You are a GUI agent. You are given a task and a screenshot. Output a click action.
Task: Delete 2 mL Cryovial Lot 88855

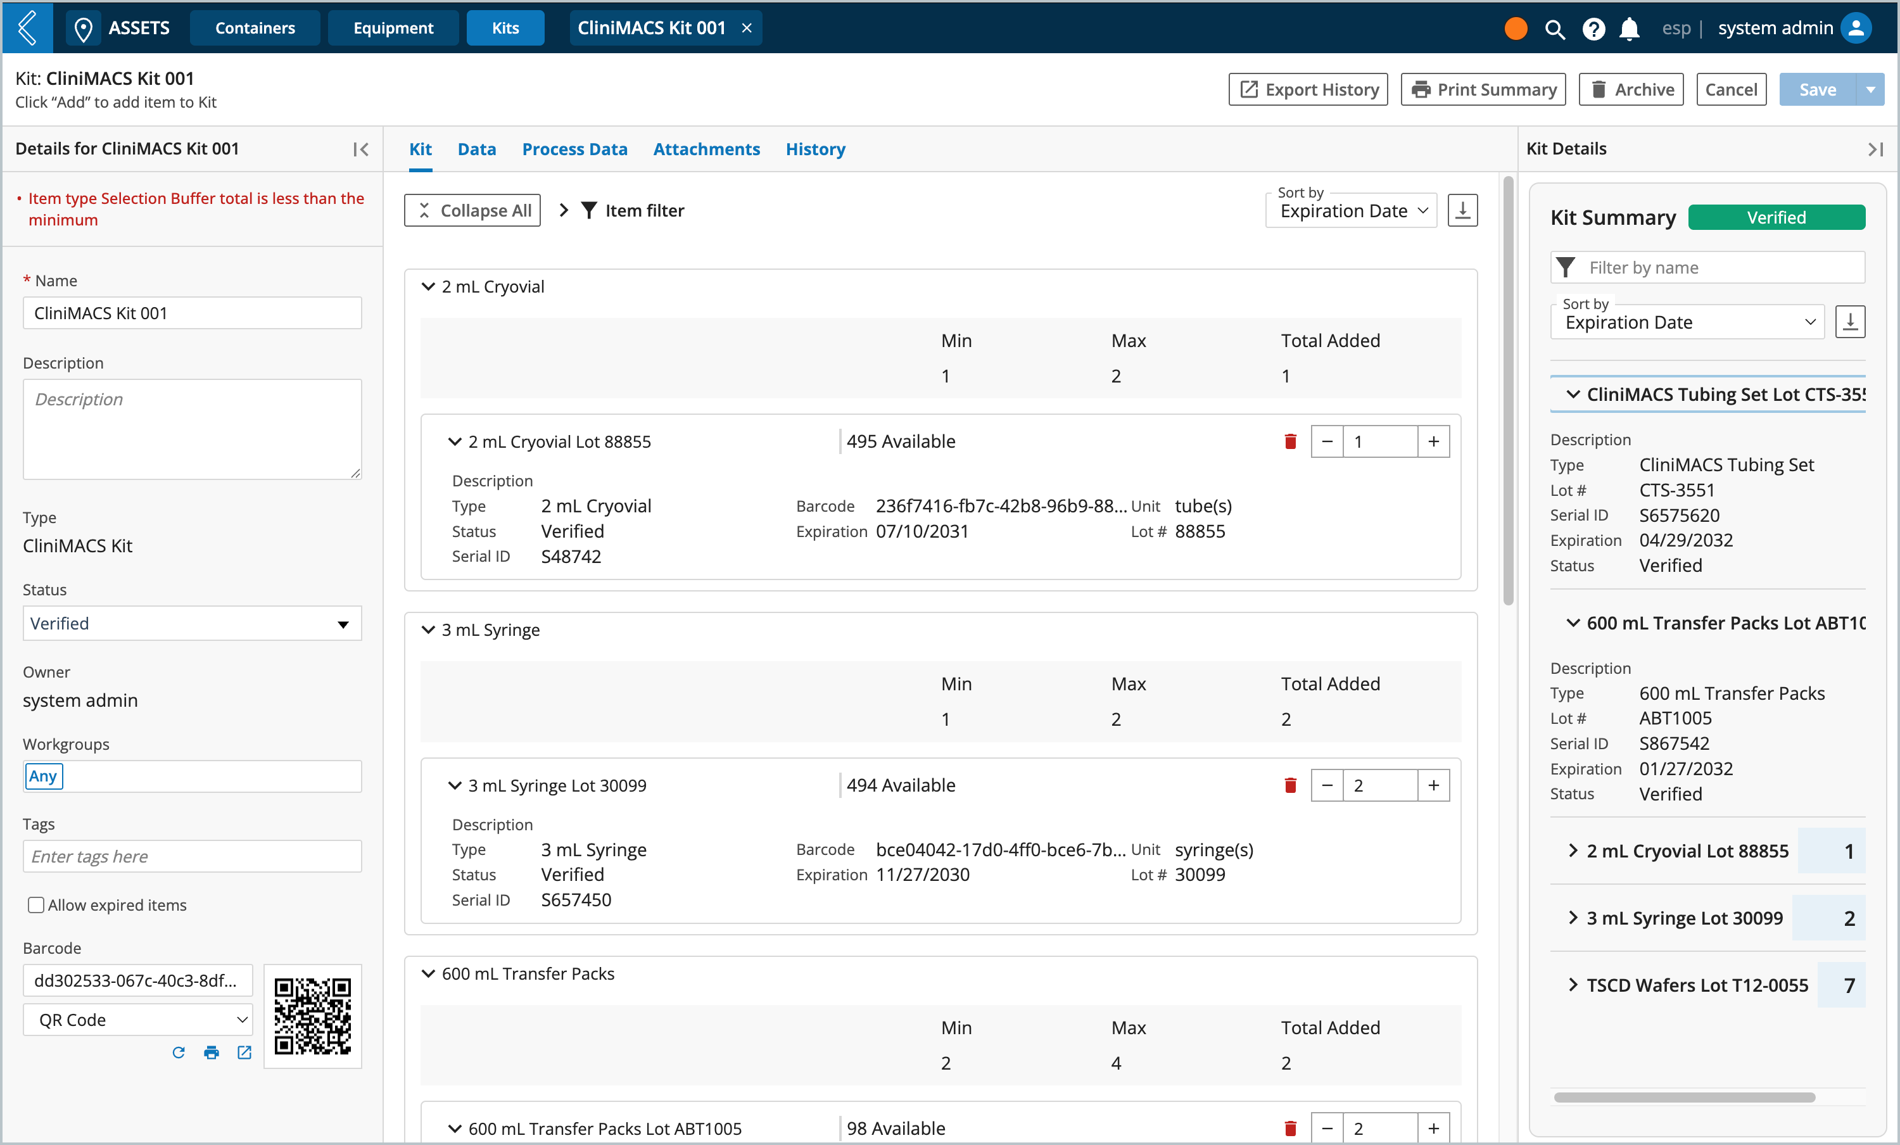[1290, 442]
